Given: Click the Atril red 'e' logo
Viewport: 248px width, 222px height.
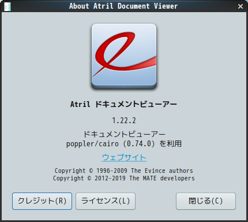Looking at the screenshot, I should point(124,57).
